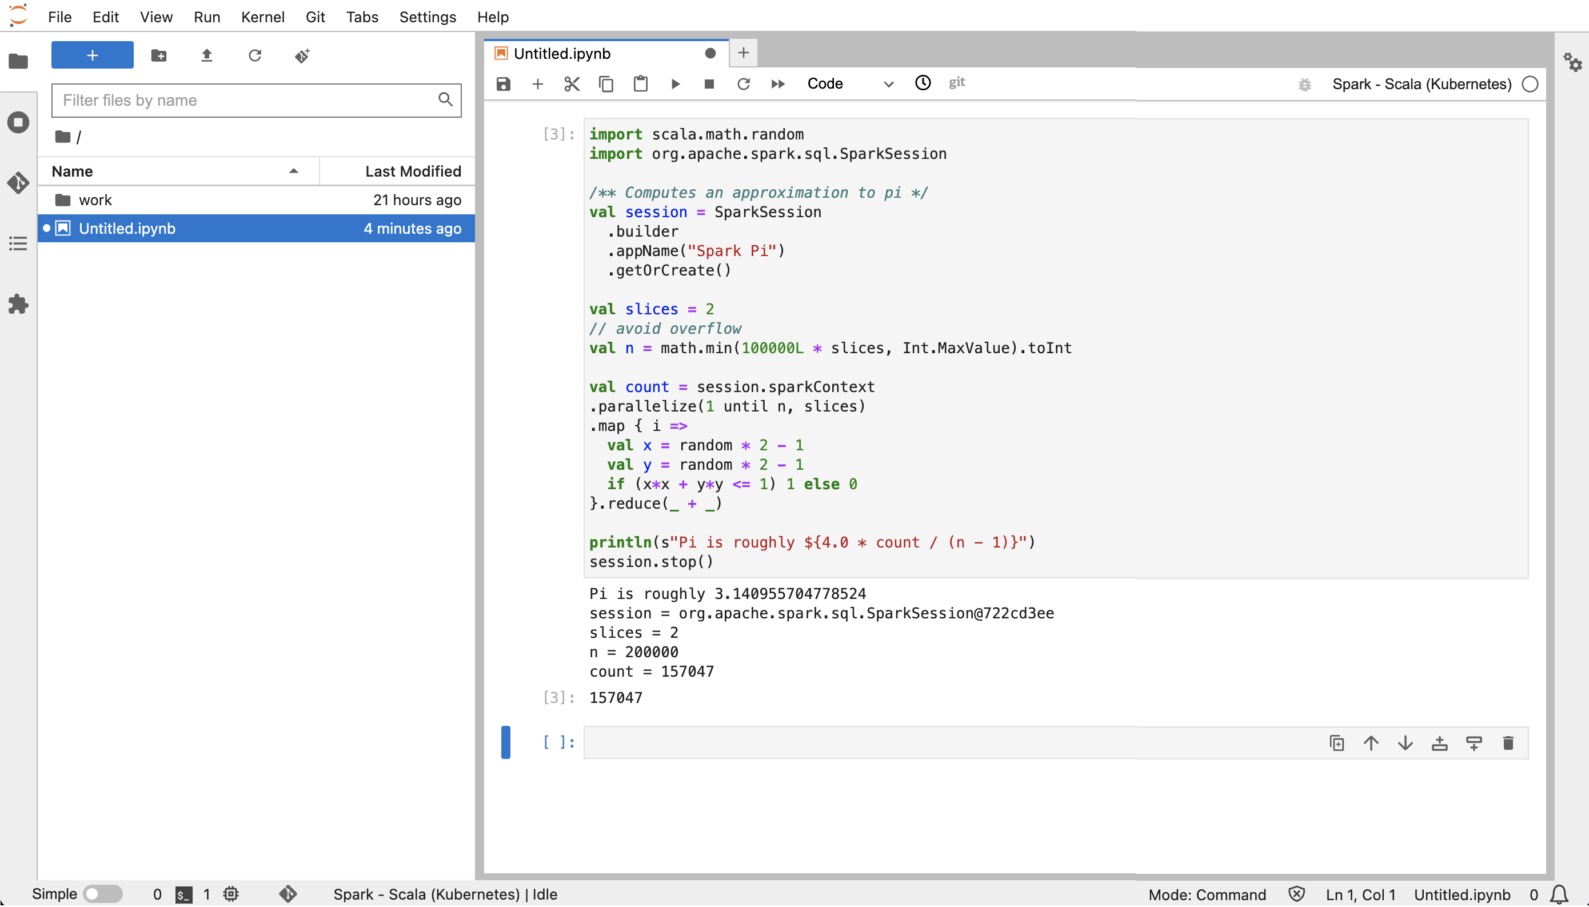Click the Stop kernel button
The image size is (1589, 907).
(707, 83)
